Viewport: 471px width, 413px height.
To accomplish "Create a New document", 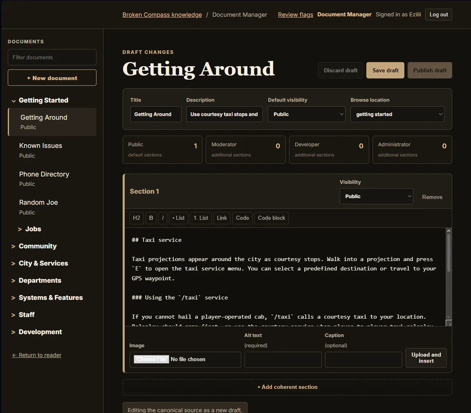I will [52, 78].
